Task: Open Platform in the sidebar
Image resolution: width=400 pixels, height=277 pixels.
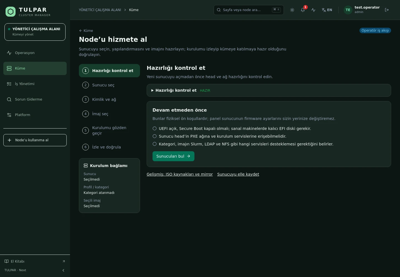Action: tap(35, 115)
